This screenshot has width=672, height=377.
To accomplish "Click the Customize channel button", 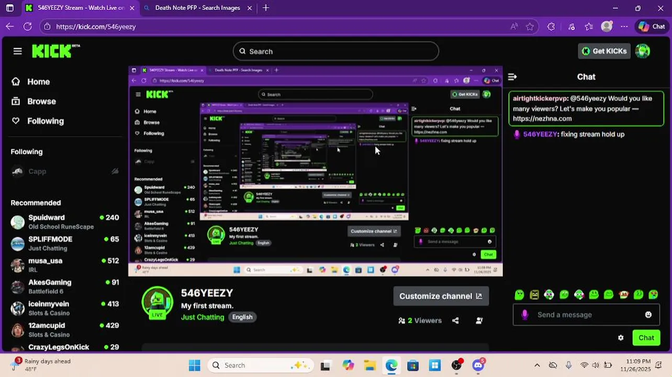I will click(x=441, y=296).
